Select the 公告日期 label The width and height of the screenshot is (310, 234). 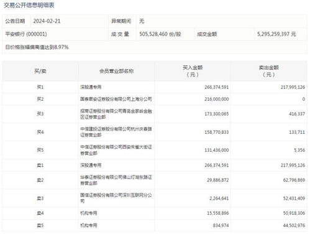coord(15,21)
